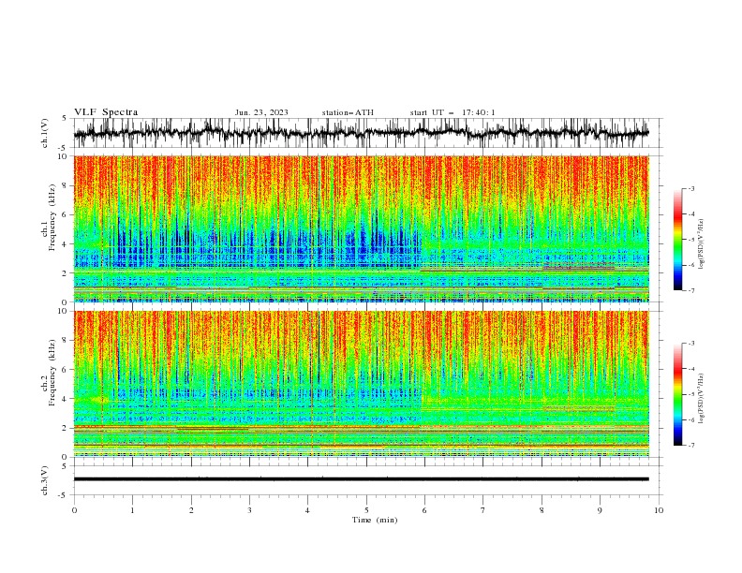Click time axis tick label "6"
The width and height of the screenshot is (742, 573).
click(424, 510)
